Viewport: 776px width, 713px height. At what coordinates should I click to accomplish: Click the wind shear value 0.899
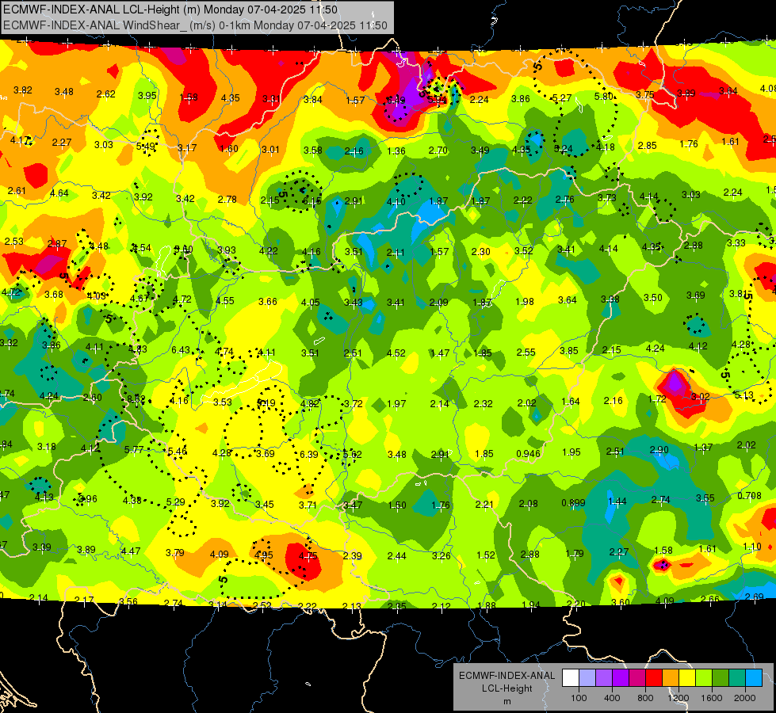click(x=573, y=503)
